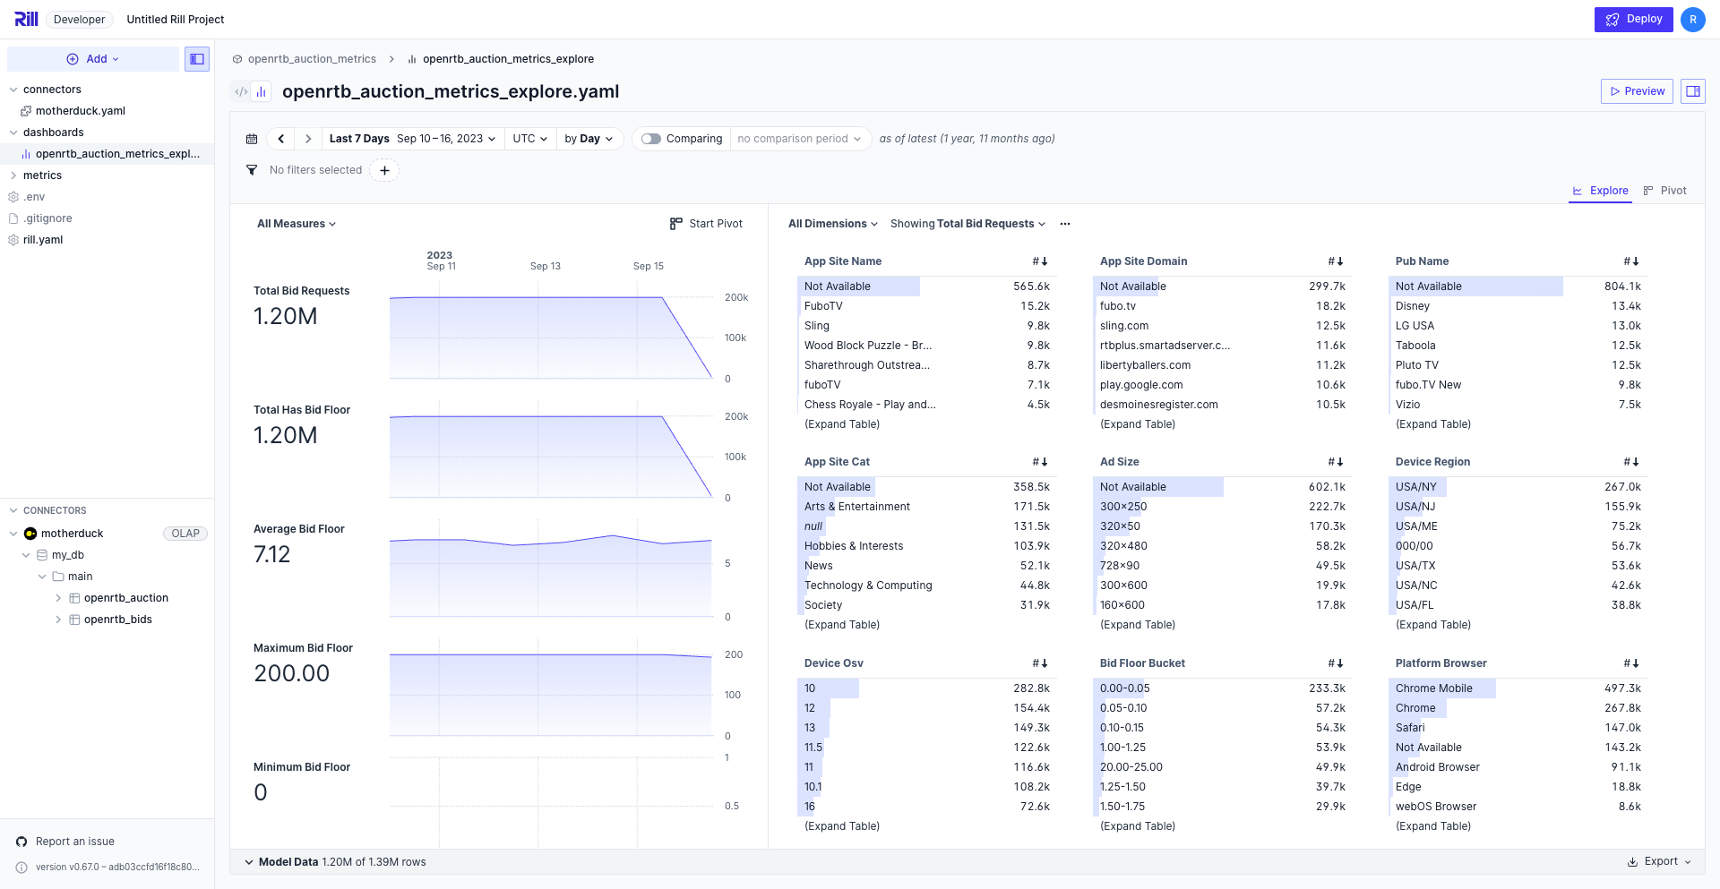Toggle sort order on Device Region table
The height and width of the screenshot is (889, 1720).
click(x=1631, y=462)
